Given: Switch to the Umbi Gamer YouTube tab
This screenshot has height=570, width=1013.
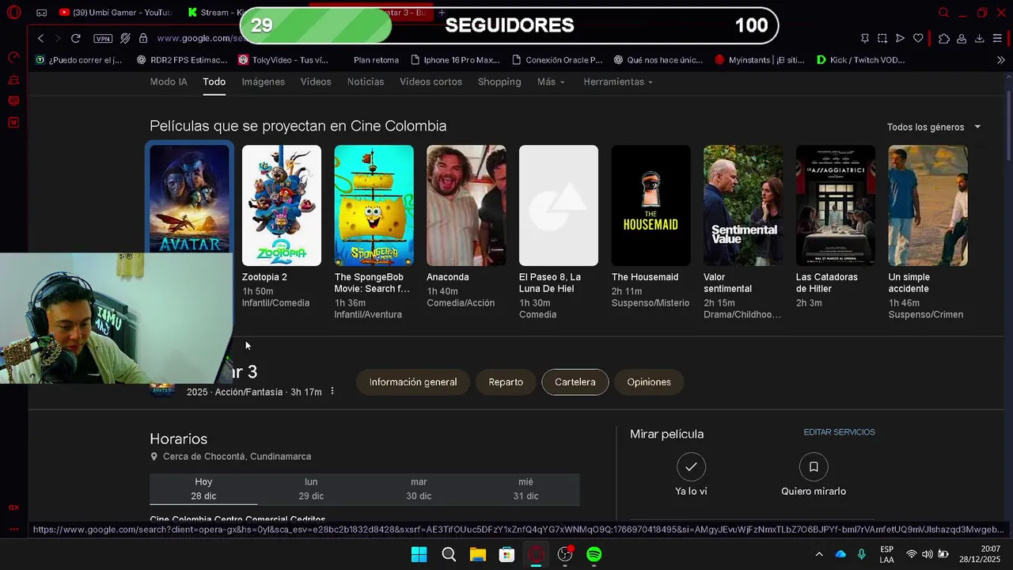Looking at the screenshot, I should (115, 13).
